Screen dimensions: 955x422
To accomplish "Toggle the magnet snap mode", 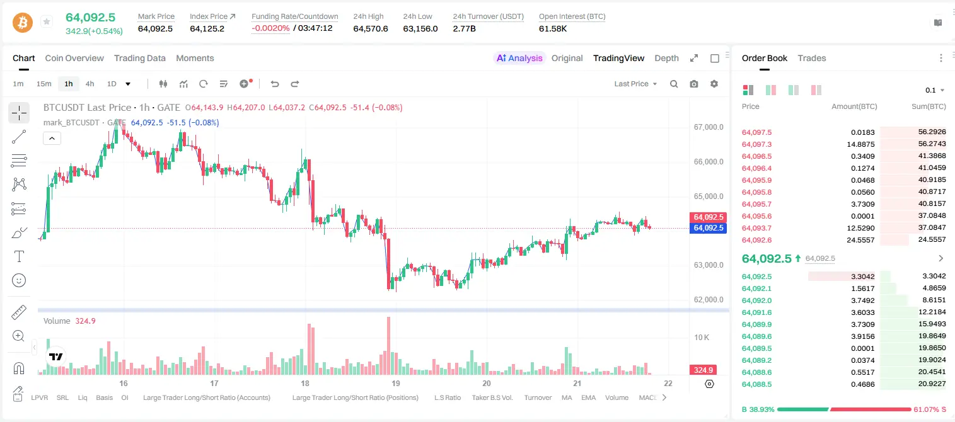I will (19, 368).
